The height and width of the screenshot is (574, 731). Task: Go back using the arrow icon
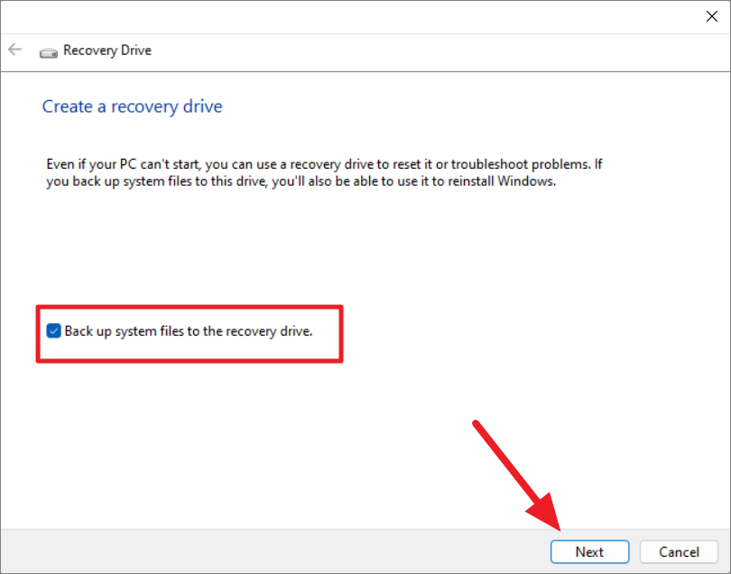tap(15, 50)
